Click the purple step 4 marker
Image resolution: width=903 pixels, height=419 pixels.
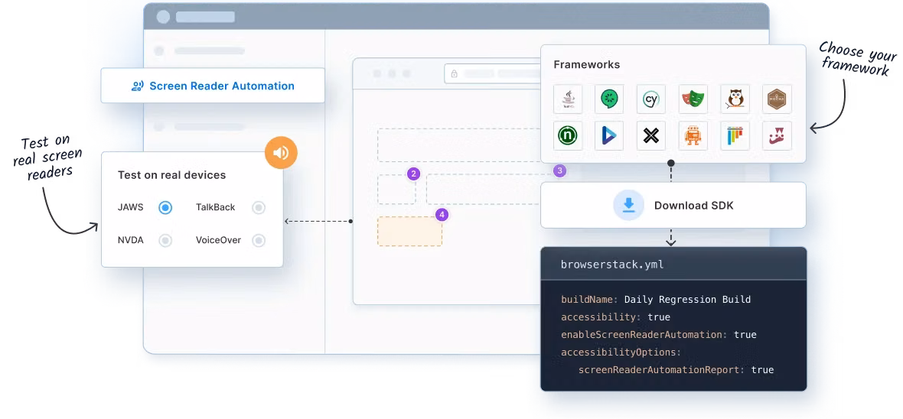click(x=442, y=215)
